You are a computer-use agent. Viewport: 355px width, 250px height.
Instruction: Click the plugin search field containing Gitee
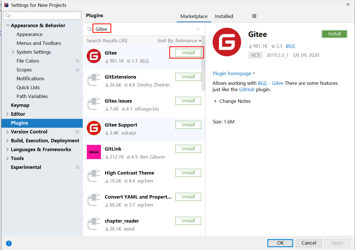point(144,29)
